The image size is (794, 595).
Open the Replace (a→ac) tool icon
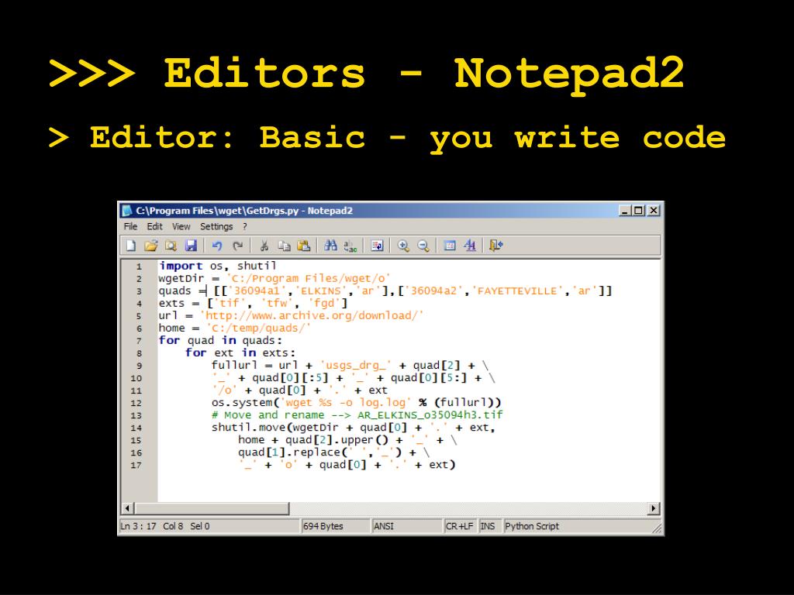pos(350,246)
